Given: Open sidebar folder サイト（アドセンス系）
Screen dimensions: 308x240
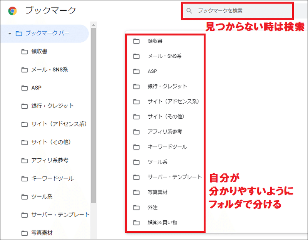Looking at the screenshot, I should pos(59,124).
